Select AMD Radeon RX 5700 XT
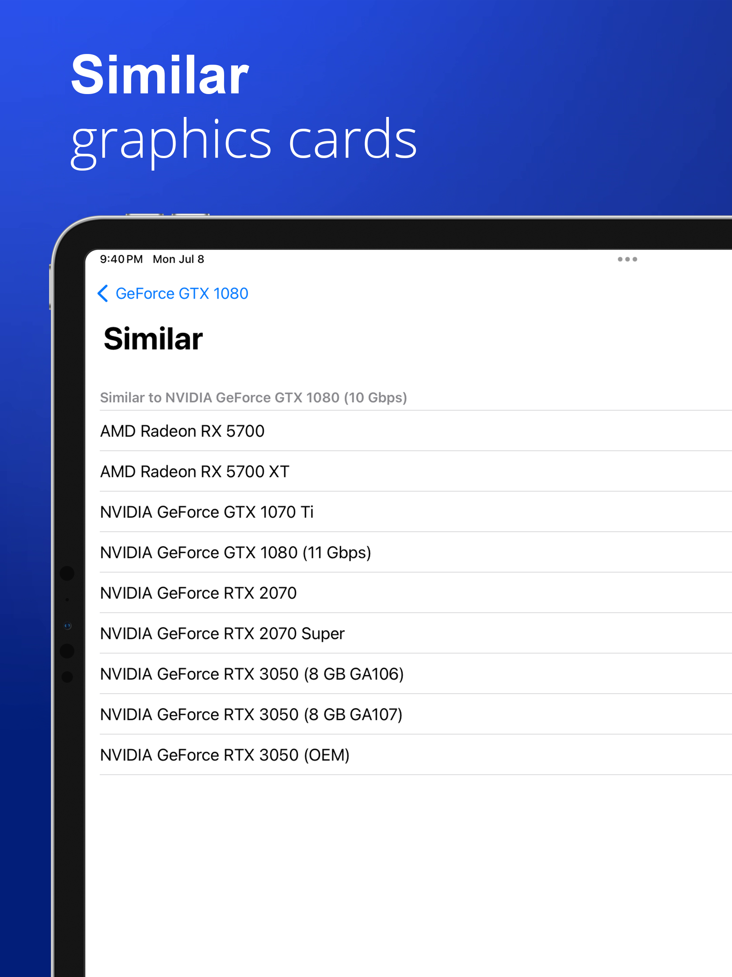The height and width of the screenshot is (977, 732). (x=195, y=471)
